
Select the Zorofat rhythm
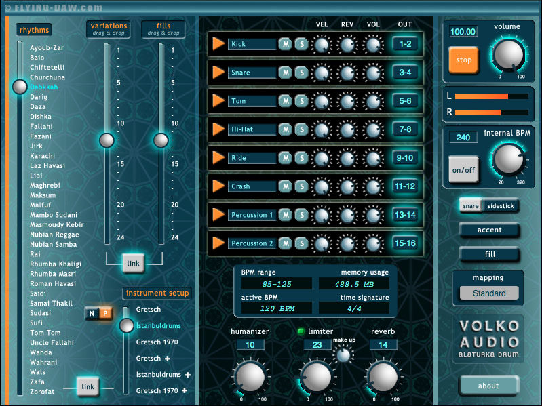pos(42,392)
